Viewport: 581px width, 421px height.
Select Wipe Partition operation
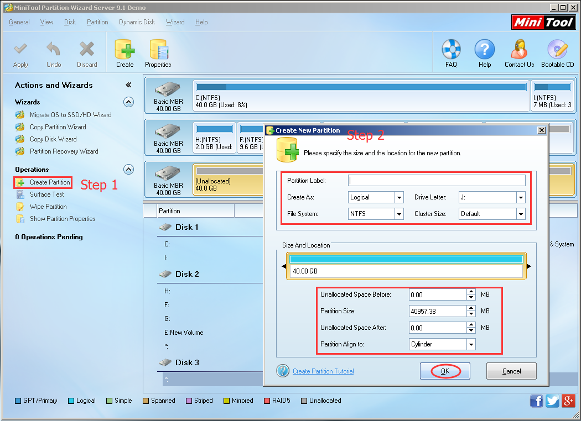tap(48, 207)
